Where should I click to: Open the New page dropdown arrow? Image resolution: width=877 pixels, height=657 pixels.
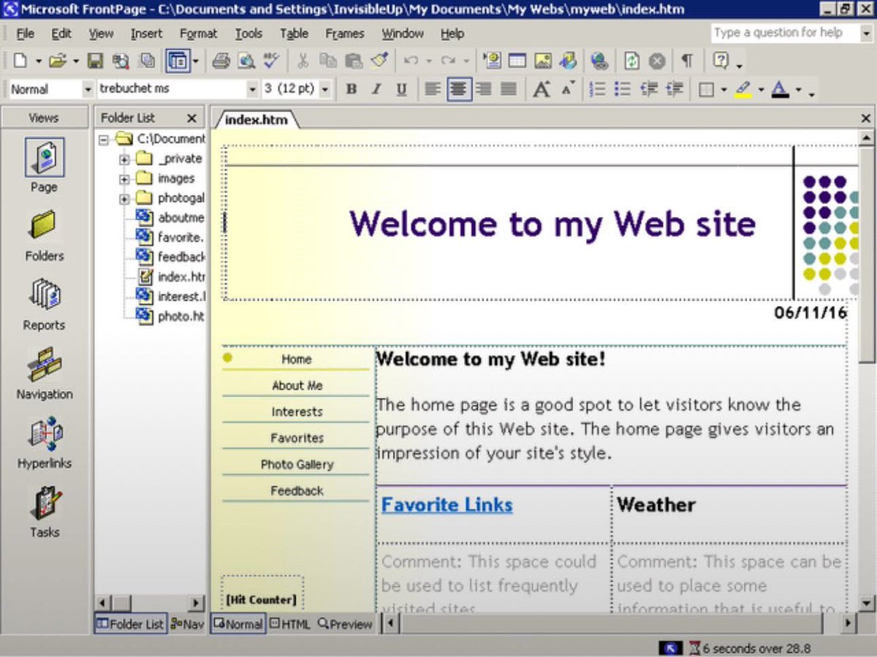[x=38, y=61]
